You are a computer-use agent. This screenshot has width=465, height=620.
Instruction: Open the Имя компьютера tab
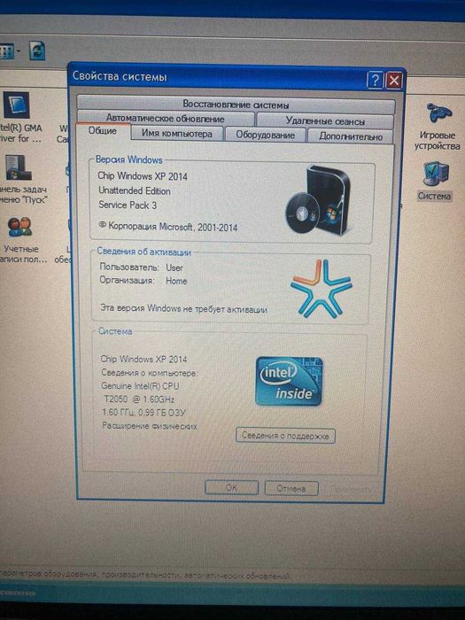click(x=177, y=134)
